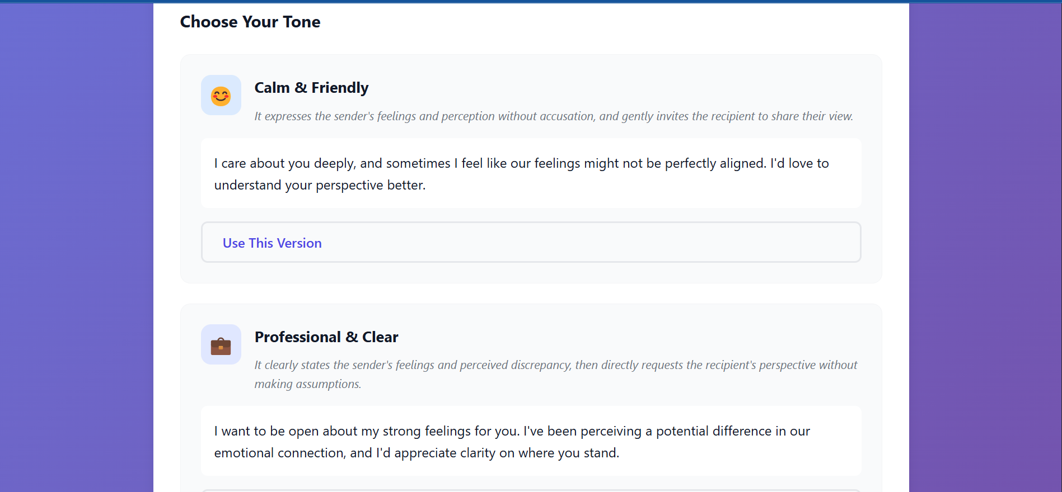The height and width of the screenshot is (492, 1062).
Task: Click the briefcase icon for Professional & Clear
Action: 221,345
